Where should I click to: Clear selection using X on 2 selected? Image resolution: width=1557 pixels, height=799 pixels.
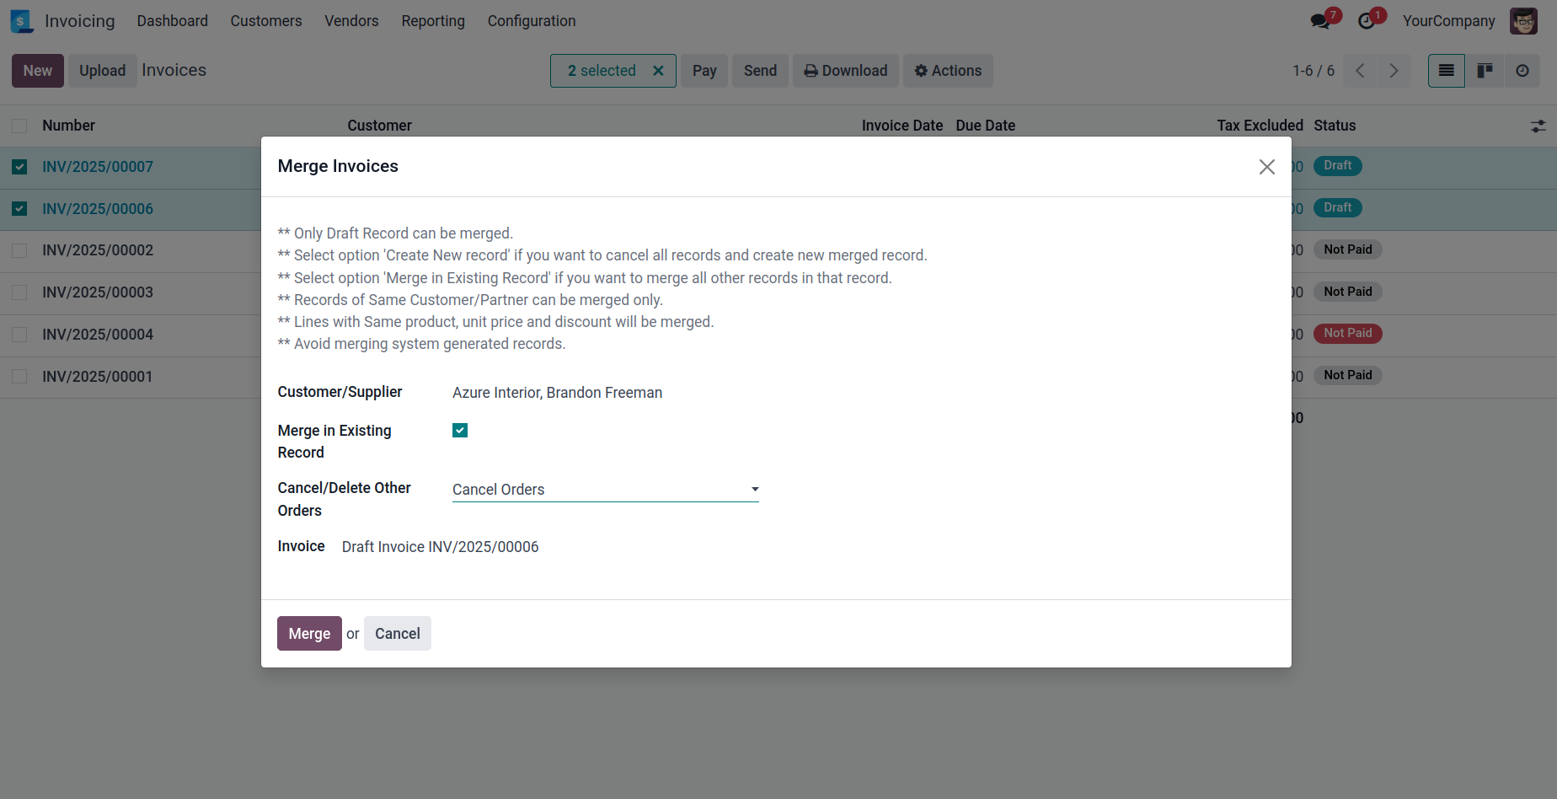pos(658,71)
